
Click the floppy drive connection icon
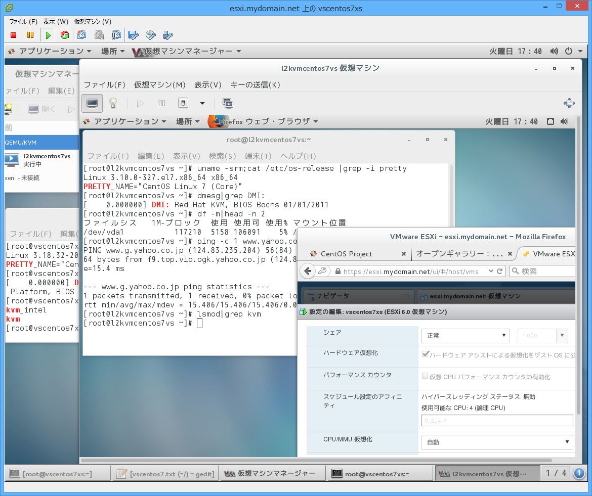[x=133, y=35]
